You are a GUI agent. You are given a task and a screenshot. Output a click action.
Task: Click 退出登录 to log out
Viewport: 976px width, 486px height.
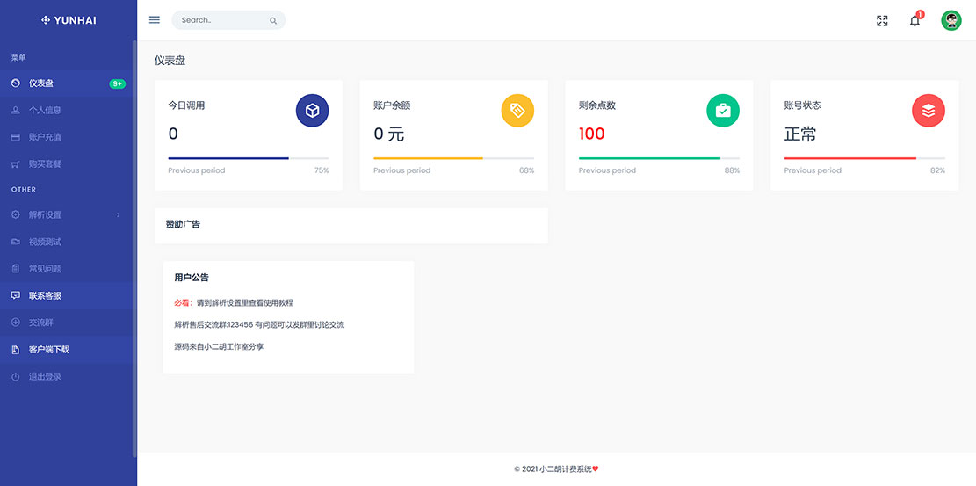coord(45,377)
